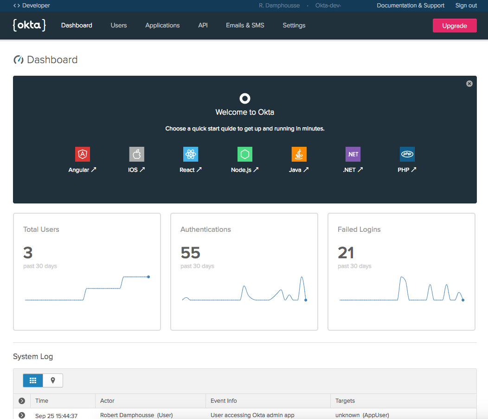Open Documentation & Support link
This screenshot has width=488, height=419.
[x=411, y=6]
